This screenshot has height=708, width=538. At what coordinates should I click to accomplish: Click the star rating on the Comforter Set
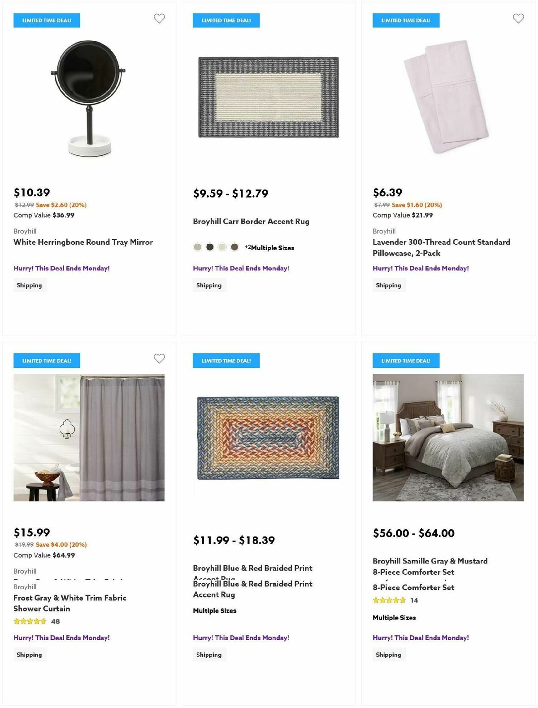coord(389,600)
